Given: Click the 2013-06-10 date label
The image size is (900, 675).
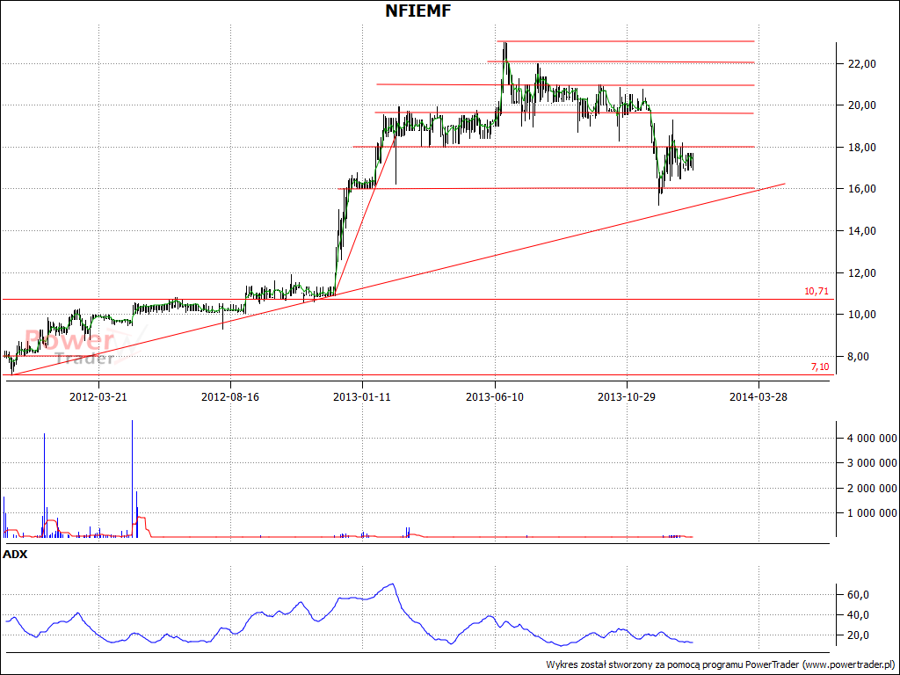Looking at the screenshot, I should pos(495,396).
